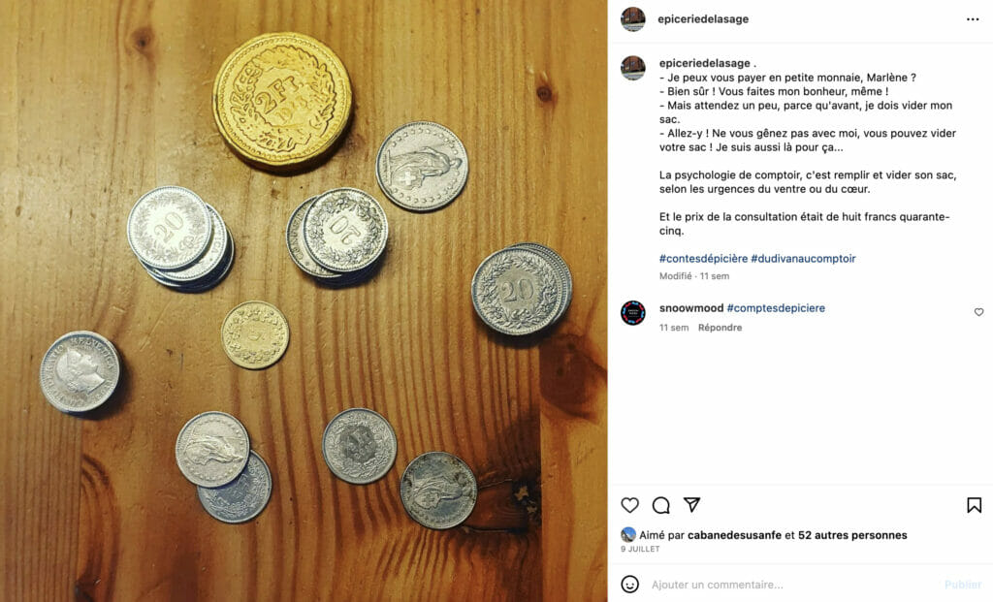This screenshot has width=993, height=602.
Task: Focus the 'Ajouter un commentaire' field
Action: 791,585
